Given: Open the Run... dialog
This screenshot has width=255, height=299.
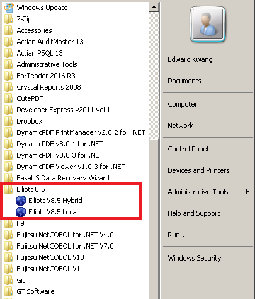Looking at the screenshot, I should click(177, 235).
